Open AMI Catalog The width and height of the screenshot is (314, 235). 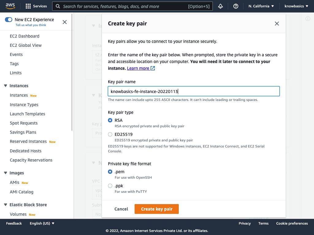[x=22, y=192]
